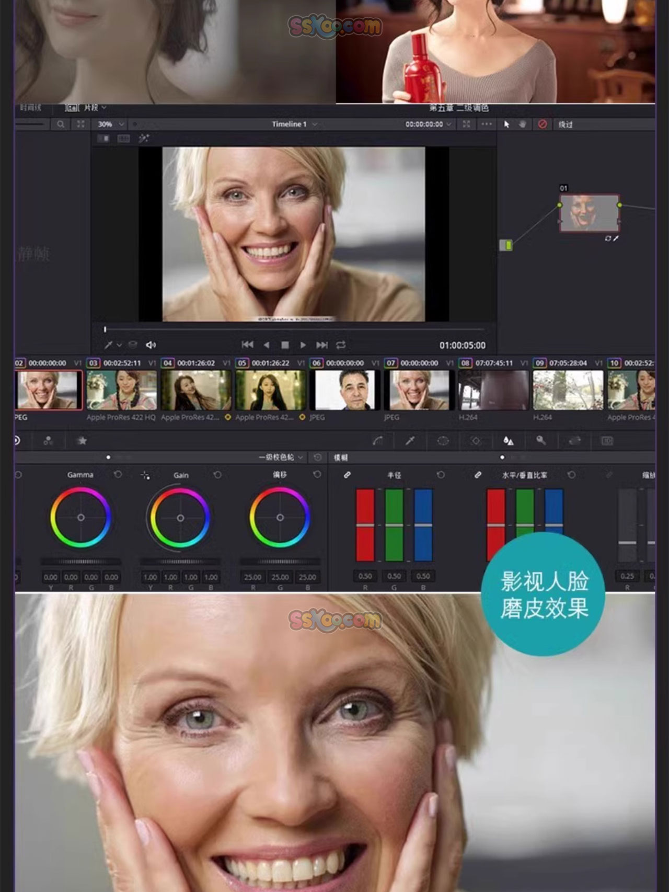Open the Tracker palette icon
Image resolution: width=669 pixels, height=892 pixels.
click(476, 441)
